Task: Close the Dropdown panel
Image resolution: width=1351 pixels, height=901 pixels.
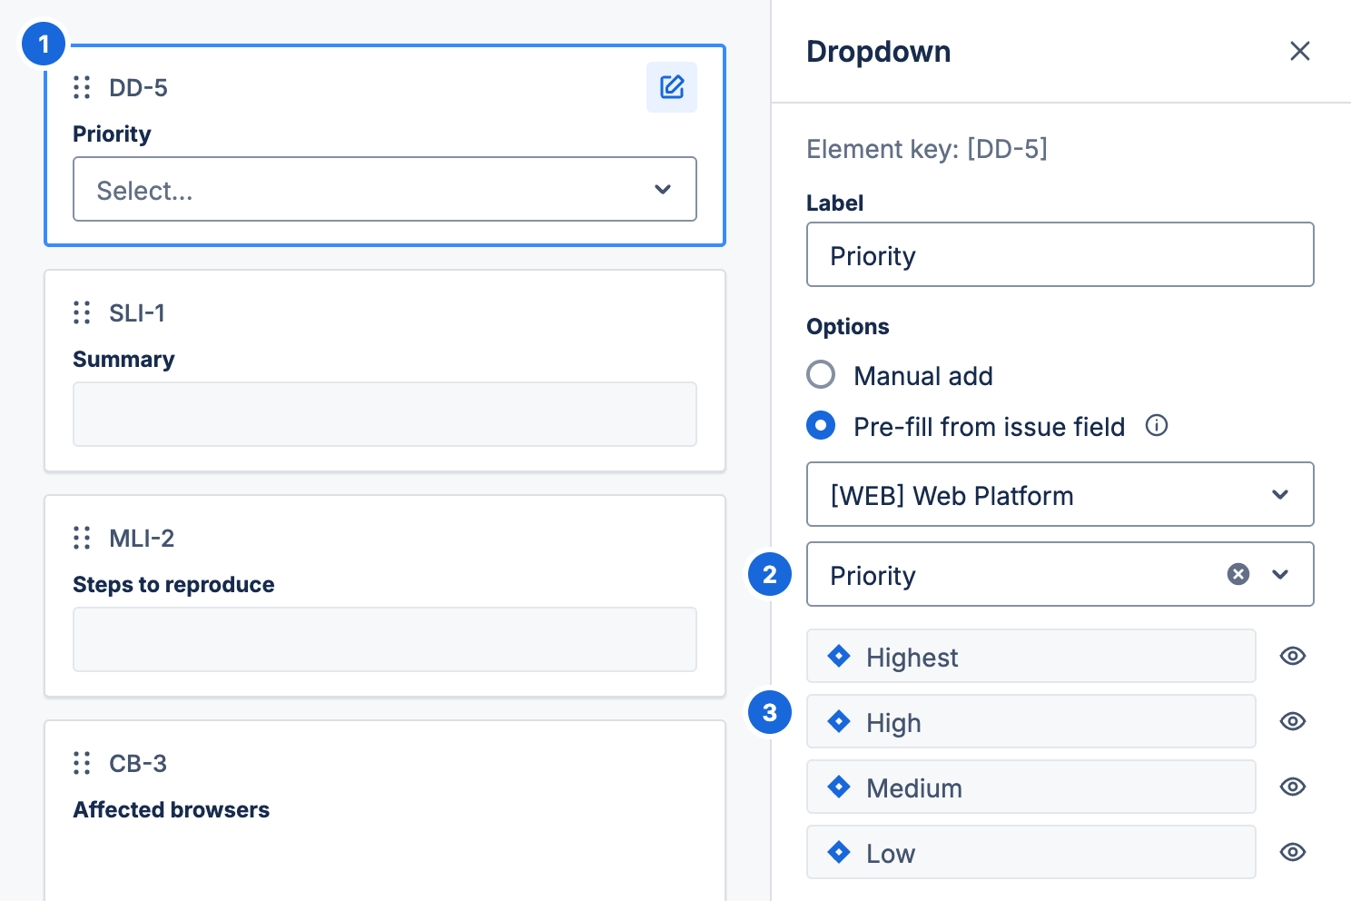Action: click(x=1300, y=51)
